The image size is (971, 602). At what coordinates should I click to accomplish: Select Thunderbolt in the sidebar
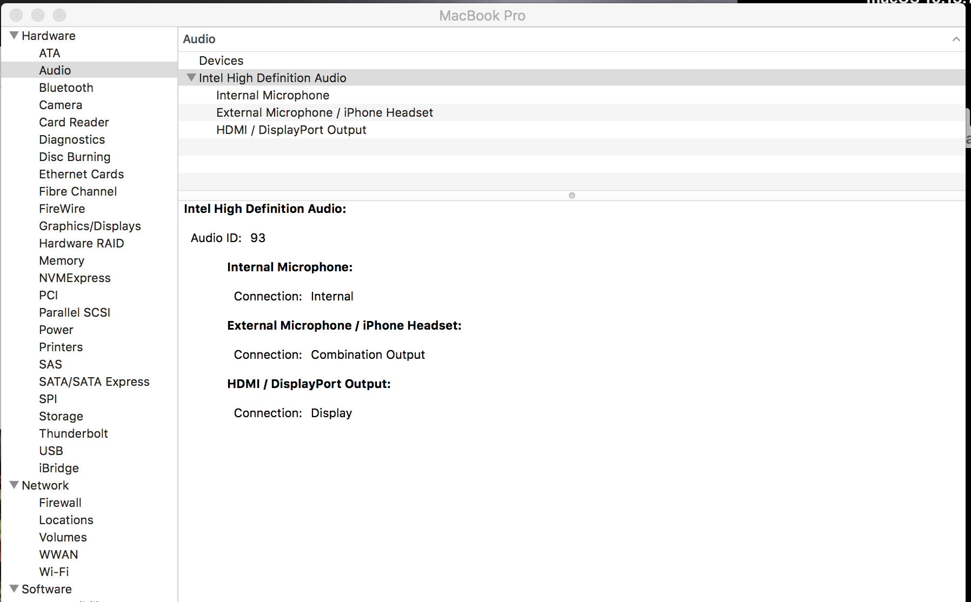click(x=74, y=433)
